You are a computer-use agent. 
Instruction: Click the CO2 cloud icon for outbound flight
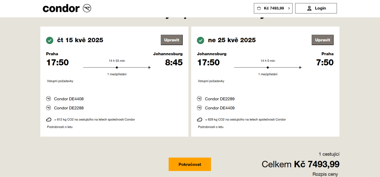(x=49, y=120)
